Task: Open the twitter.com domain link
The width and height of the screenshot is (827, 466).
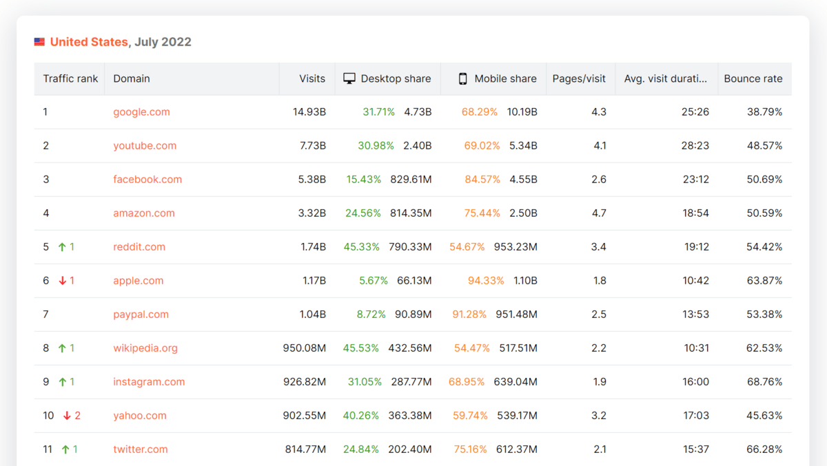Action: click(x=141, y=449)
